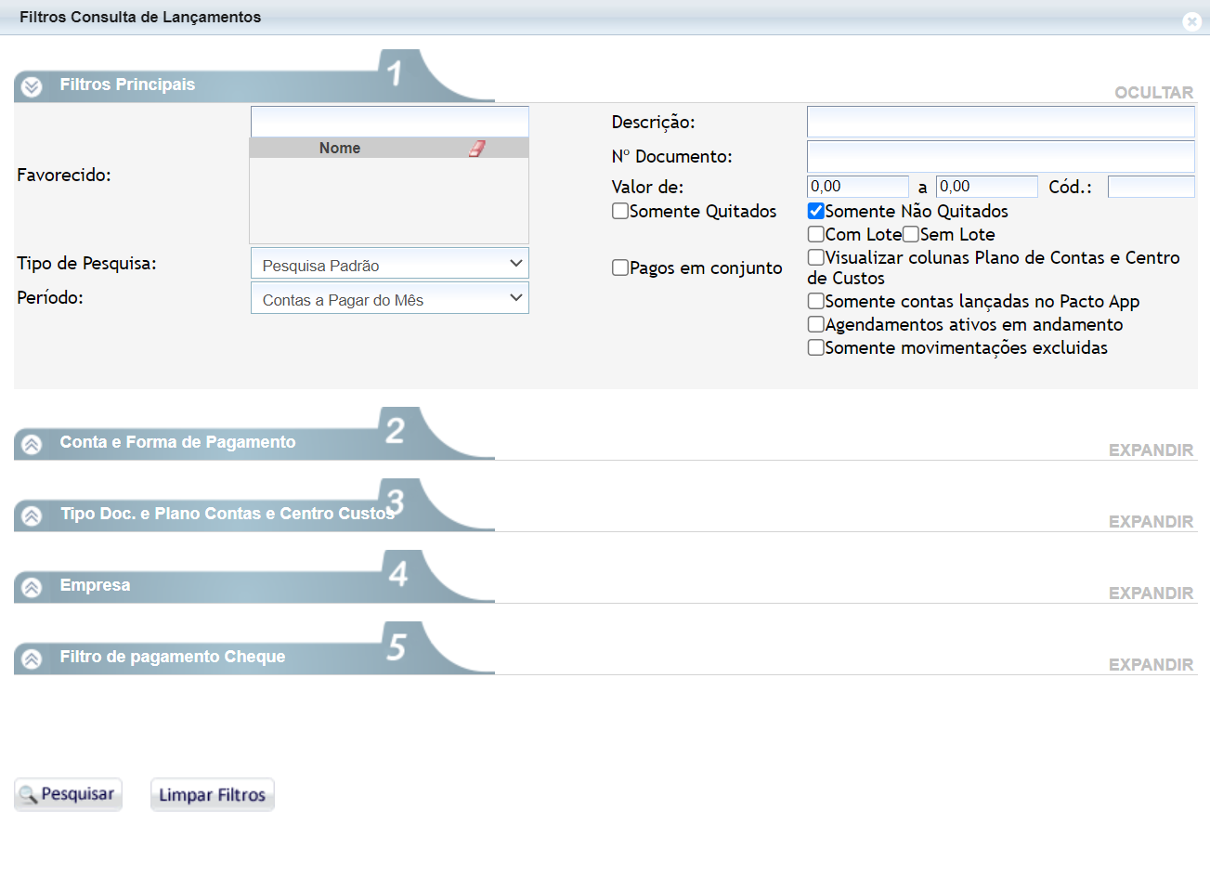The image size is (1210, 874).
Task: Enable the Somente Quitados checkbox
Action: (x=620, y=211)
